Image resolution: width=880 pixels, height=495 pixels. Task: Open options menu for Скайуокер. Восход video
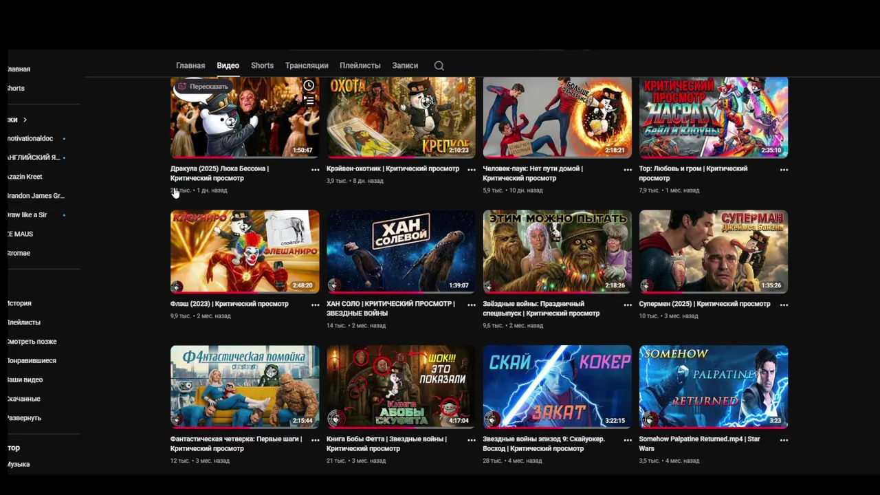click(x=628, y=440)
